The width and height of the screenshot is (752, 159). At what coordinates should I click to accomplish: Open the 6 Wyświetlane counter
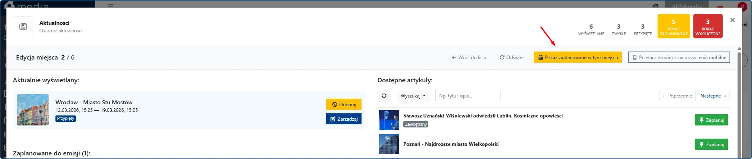591,29
